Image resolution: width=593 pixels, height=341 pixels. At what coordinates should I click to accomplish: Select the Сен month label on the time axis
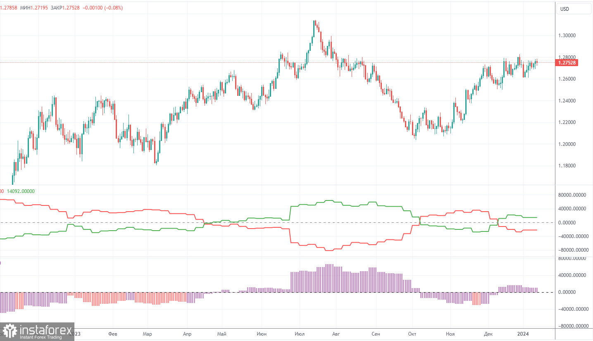[x=376, y=334]
